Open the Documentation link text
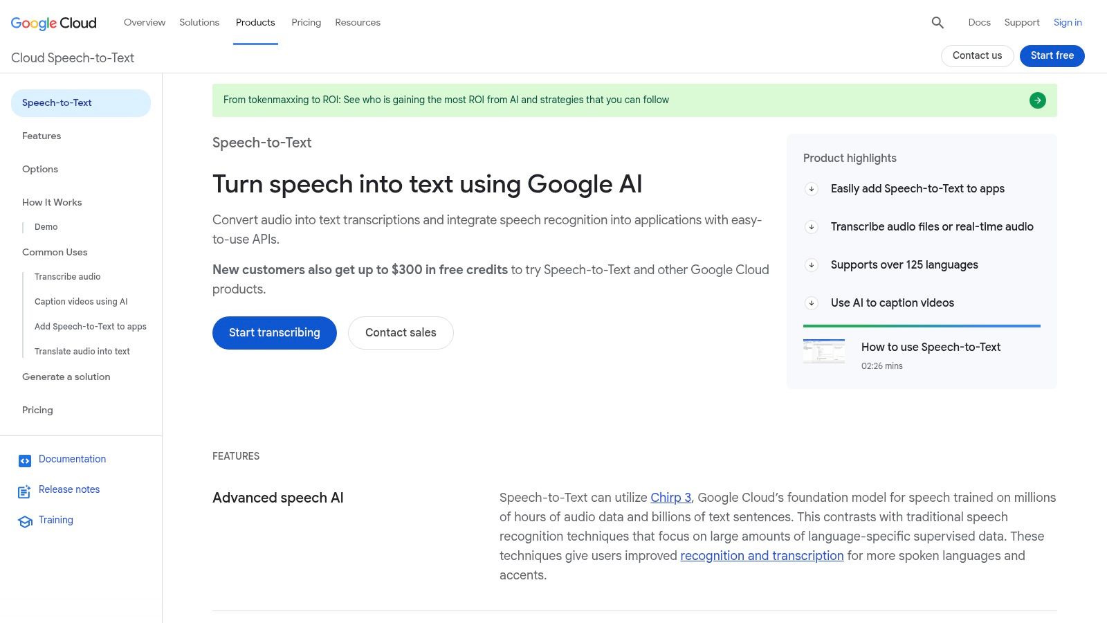The width and height of the screenshot is (1107, 623). pyautogui.click(x=73, y=459)
